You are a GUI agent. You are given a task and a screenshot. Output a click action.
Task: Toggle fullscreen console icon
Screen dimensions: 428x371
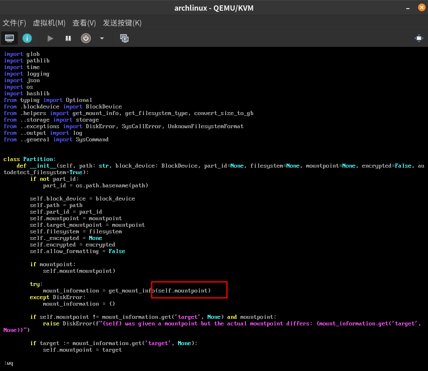[419, 38]
